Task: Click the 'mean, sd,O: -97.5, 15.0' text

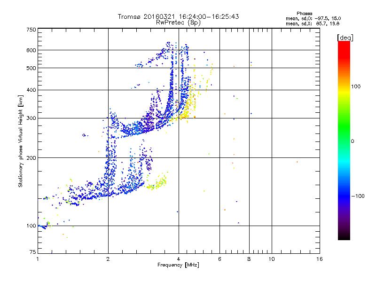Action: [313, 18]
